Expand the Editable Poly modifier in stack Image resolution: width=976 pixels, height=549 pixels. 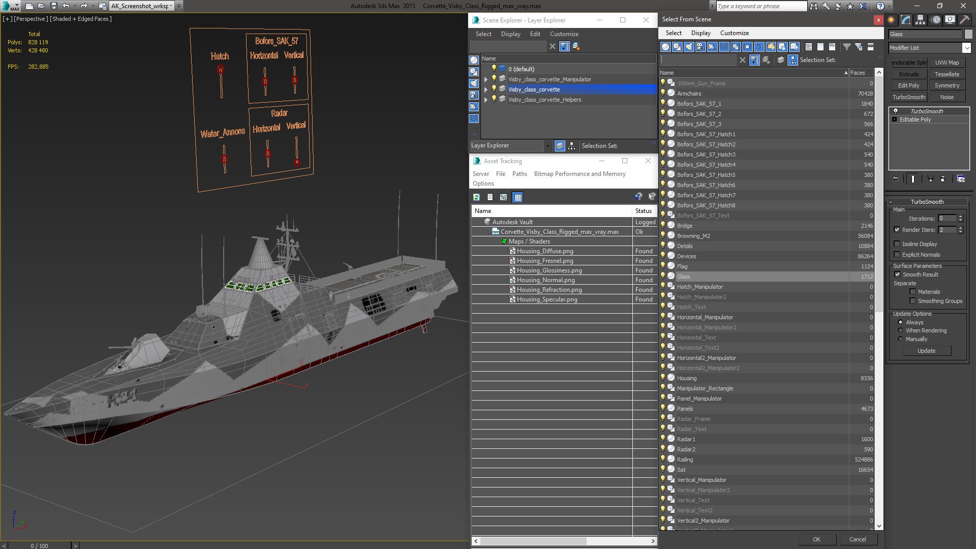coord(895,119)
